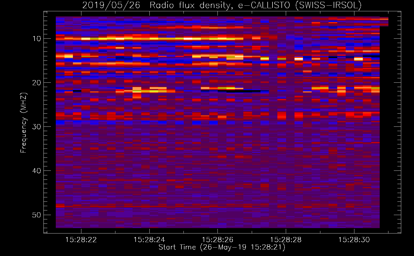This screenshot has height=256, width=414.
Task: Click the 20 MHz frequency tick label
Action: click(x=37, y=83)
